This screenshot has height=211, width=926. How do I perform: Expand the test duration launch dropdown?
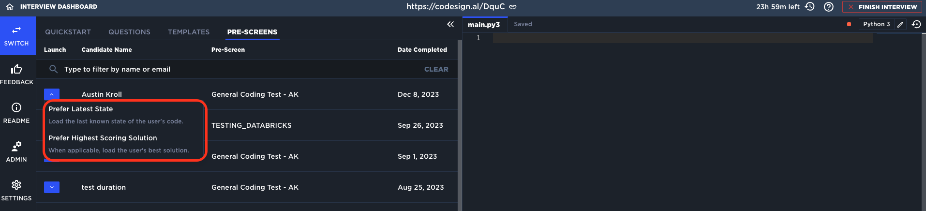tap(52, 187)
